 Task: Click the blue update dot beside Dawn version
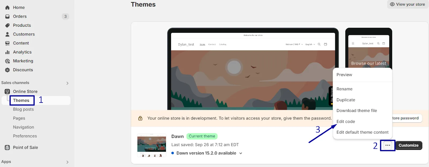click(x=173, y=153)
